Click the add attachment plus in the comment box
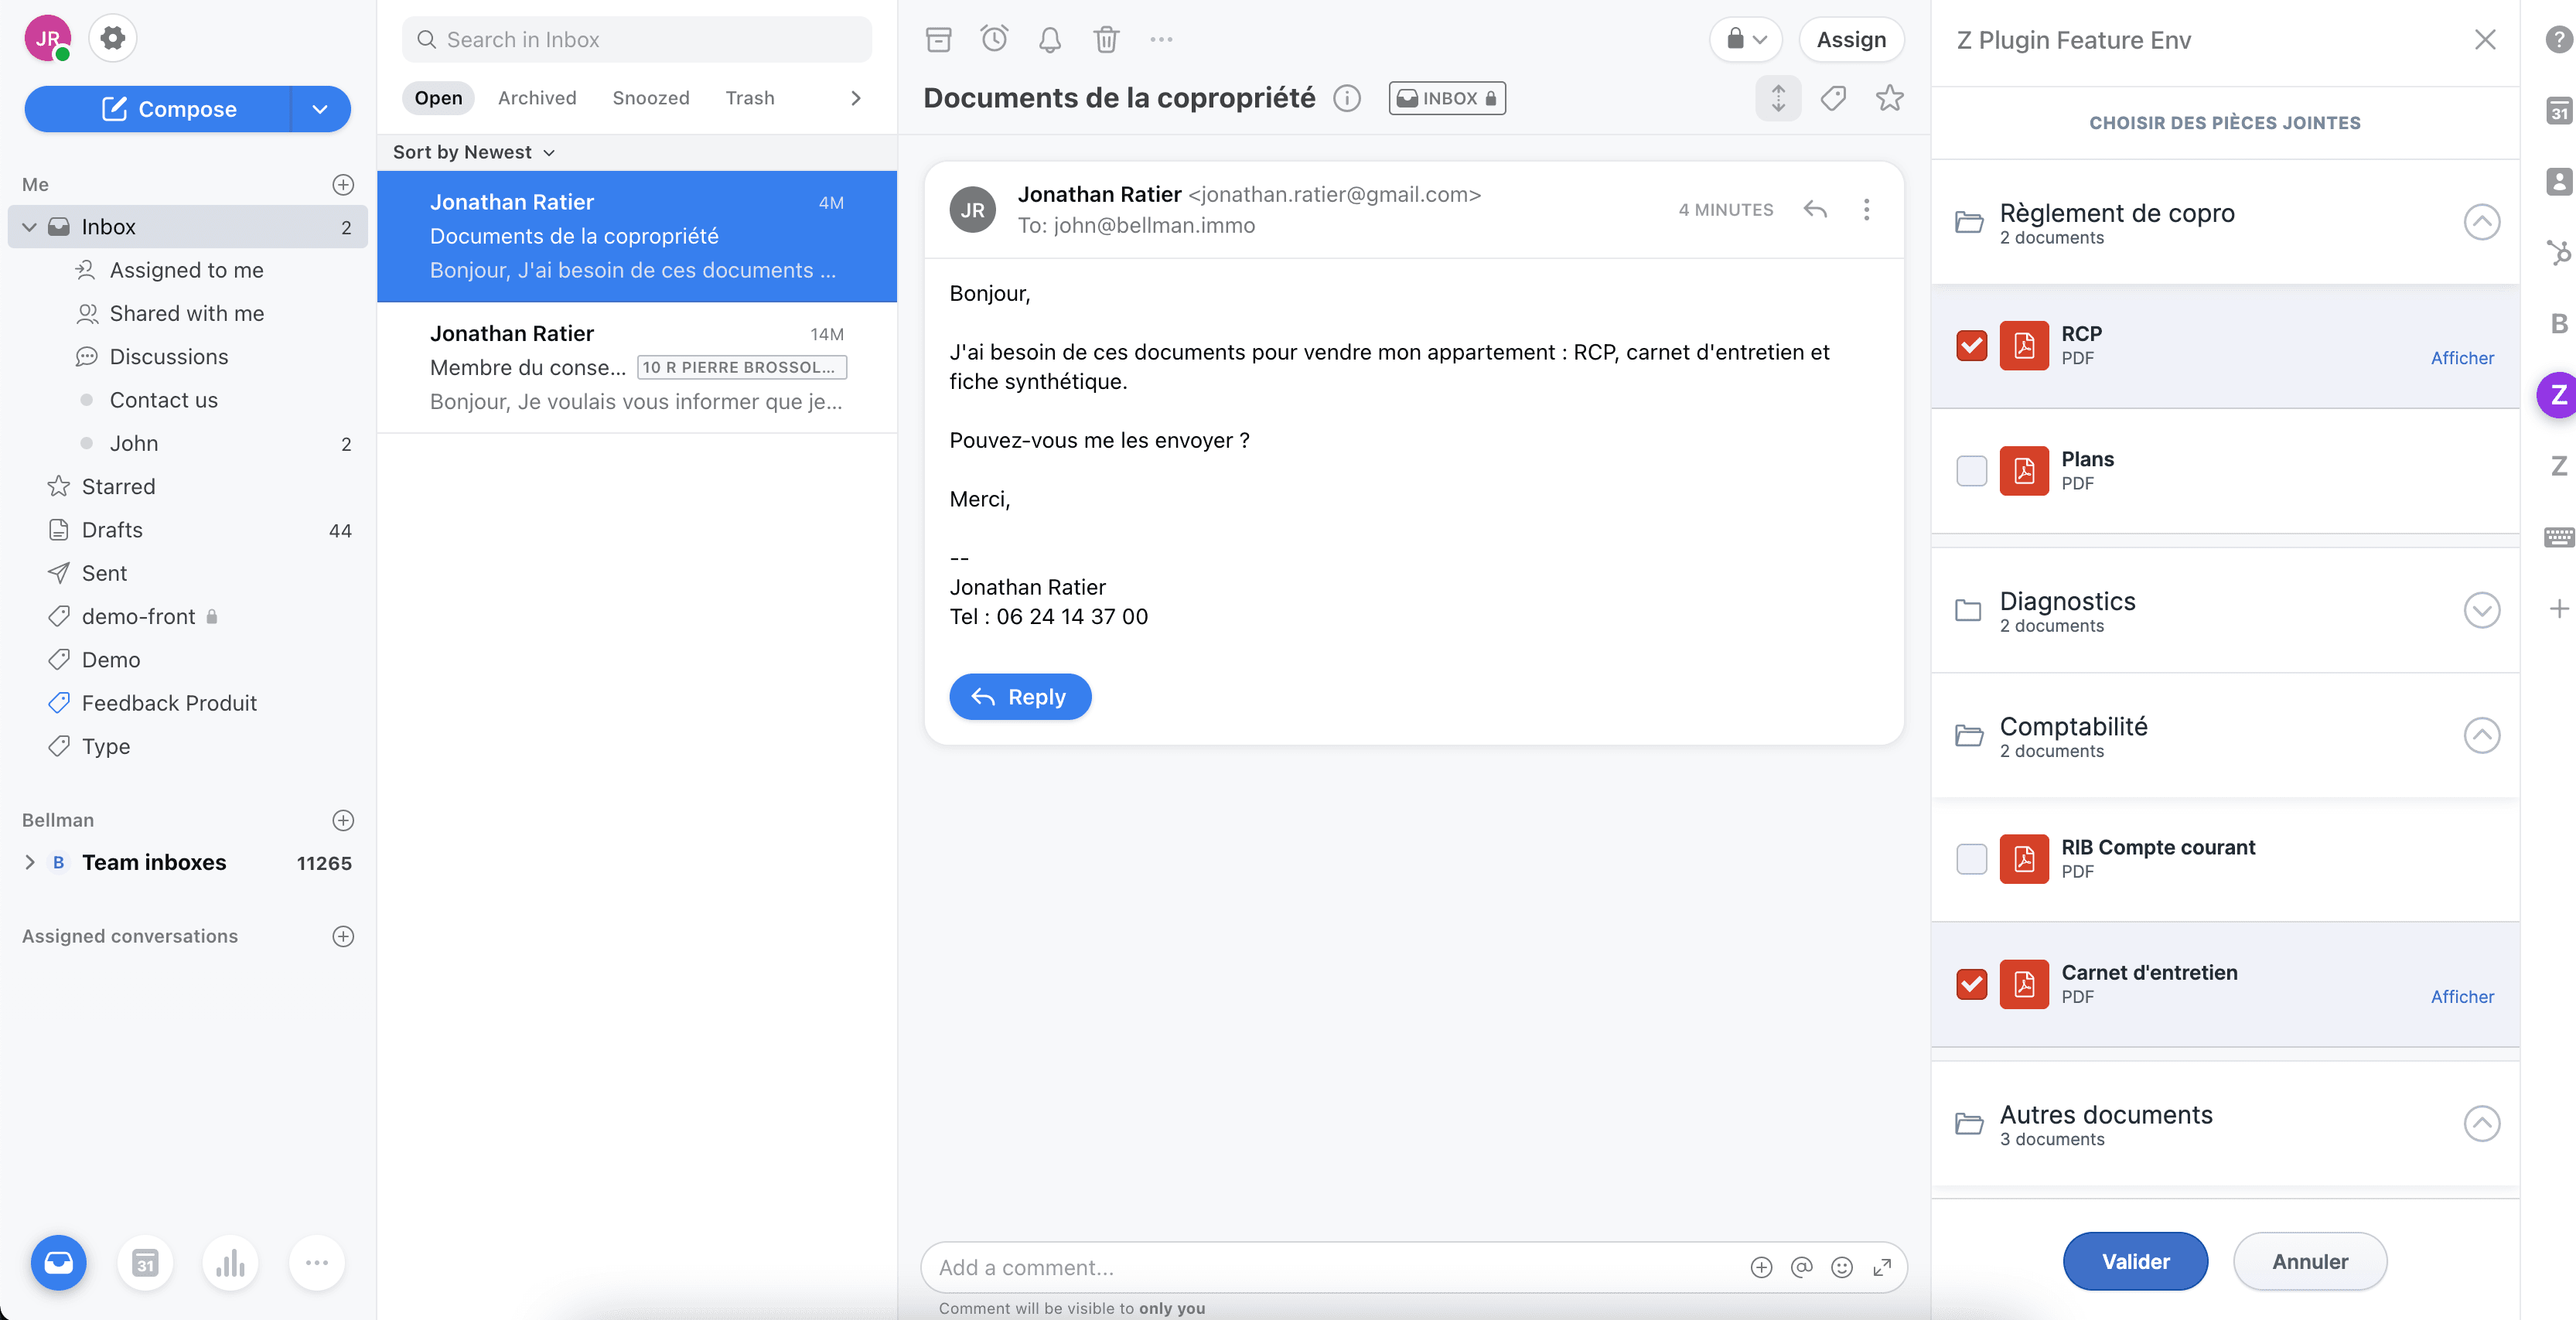Screen dimensions: 2576x1320 [1761, 1267]
